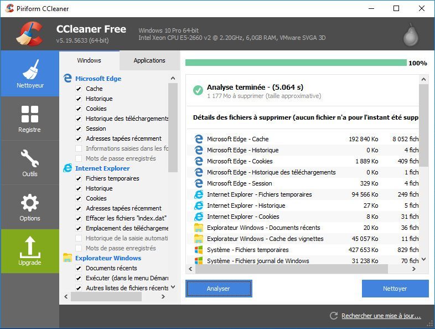Viewport: 435px width, 329px height.
Task: Open Rechercher une mise à jour link
Action: tap(381, 316)
